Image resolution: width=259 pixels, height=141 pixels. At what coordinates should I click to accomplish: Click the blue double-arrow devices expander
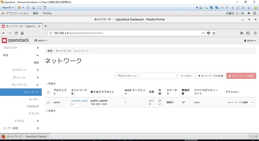[x=197, y=8]
